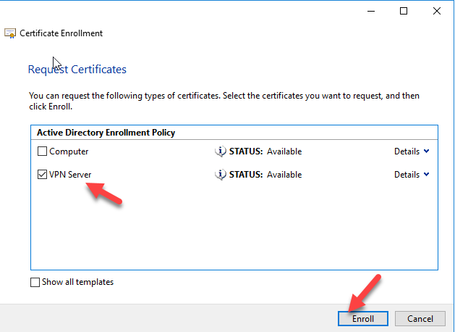Enable the Show all templates checkbox
Viewport: 455px width, 332px height.
pyautogui.click(x=36, y=283)
